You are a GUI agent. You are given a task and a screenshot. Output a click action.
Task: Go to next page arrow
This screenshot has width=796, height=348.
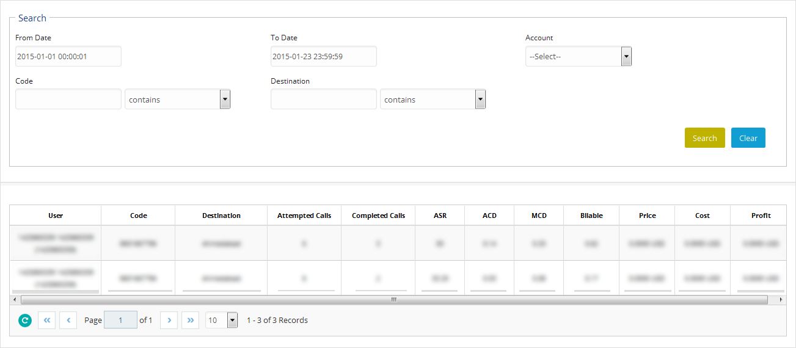coord(169,320)
